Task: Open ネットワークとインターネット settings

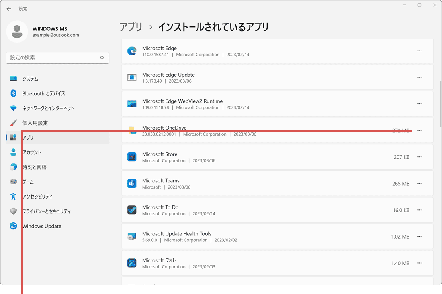Action: [57, 108]
